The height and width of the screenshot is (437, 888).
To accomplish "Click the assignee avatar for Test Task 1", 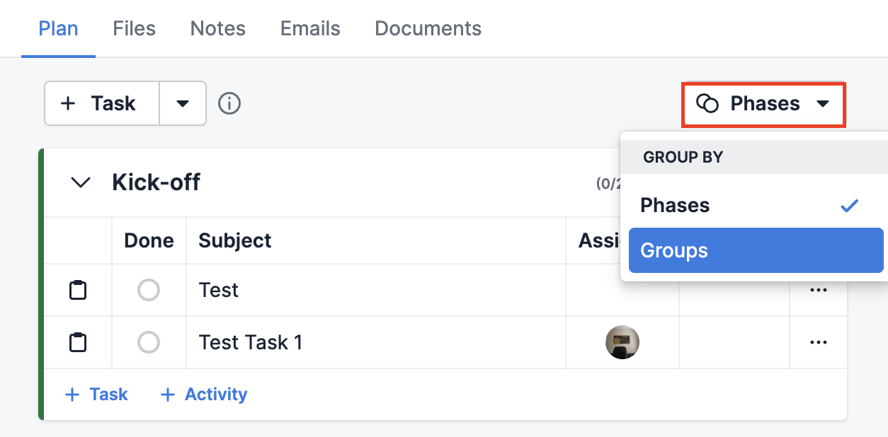I will tap(622, 342).
